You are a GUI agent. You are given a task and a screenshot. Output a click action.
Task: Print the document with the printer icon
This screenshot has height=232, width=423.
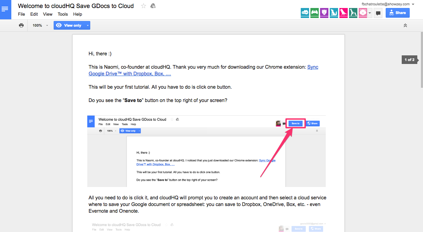pos(21,25)
